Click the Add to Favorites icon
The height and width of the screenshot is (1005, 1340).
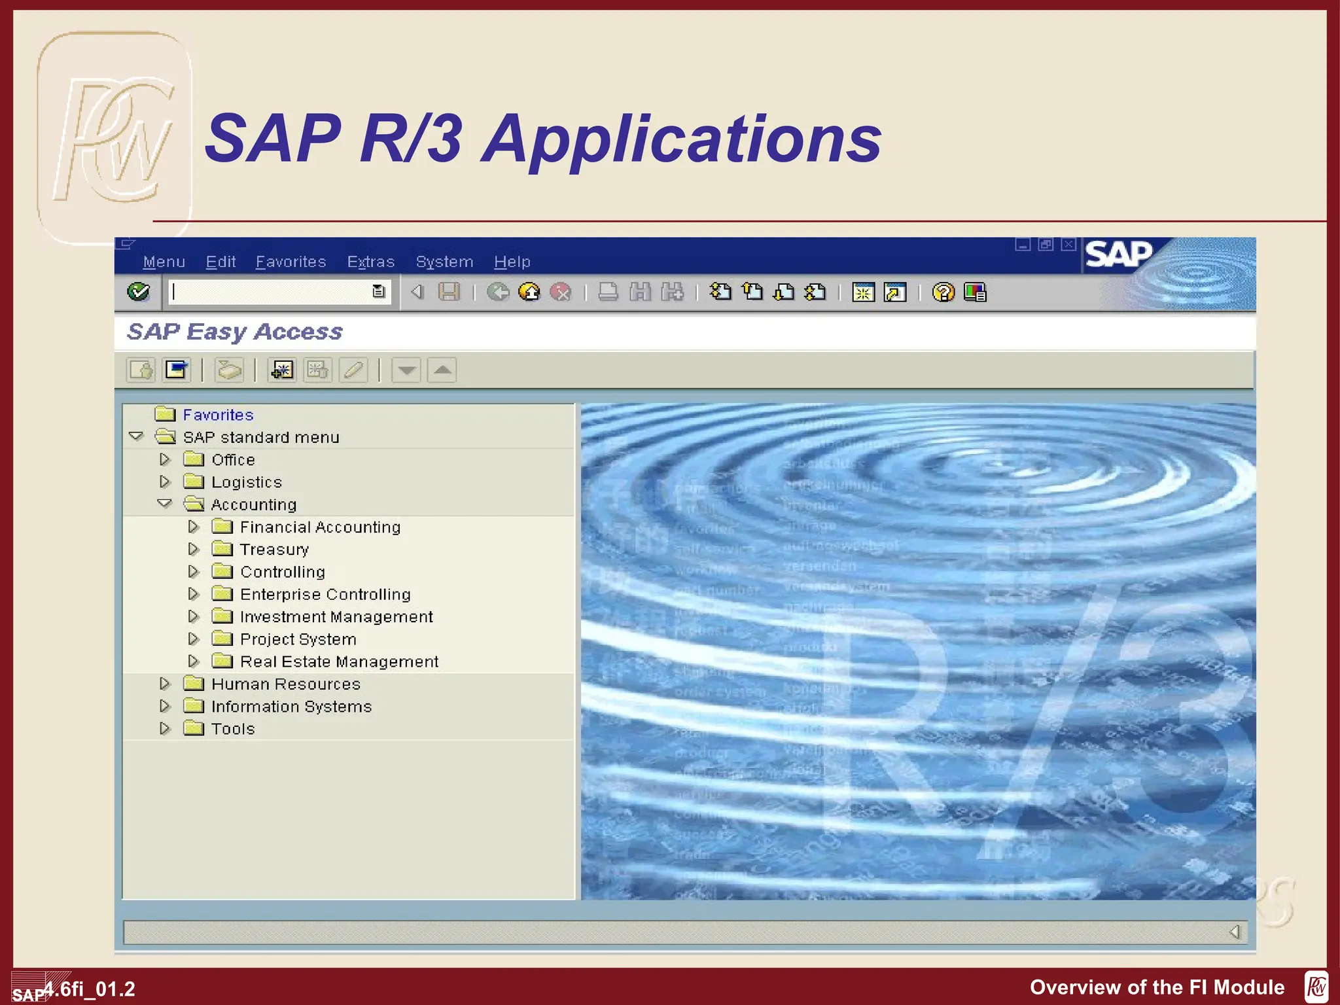pos(282,370)
